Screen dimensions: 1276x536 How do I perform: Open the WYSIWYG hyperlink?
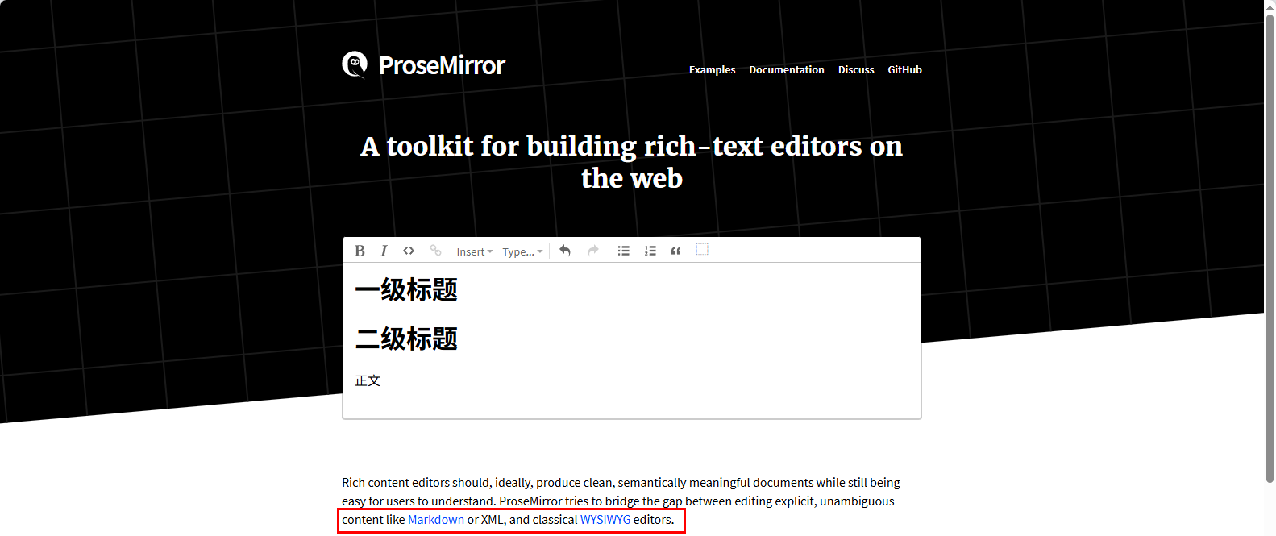click(605, 520)
